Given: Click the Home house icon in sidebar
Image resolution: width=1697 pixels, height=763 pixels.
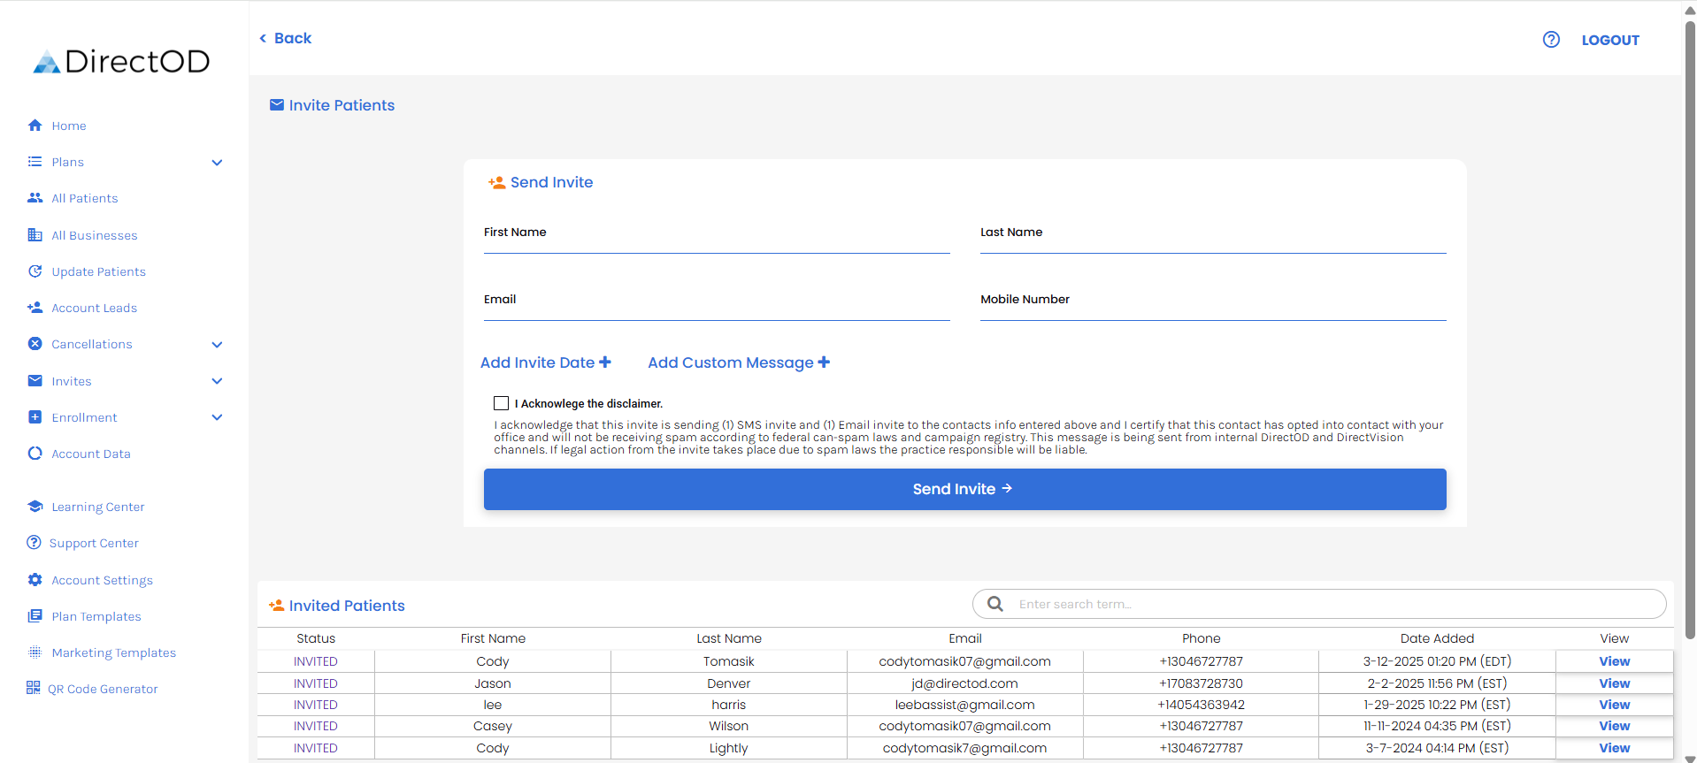Looking at the screenshot, I should point(35,126).
